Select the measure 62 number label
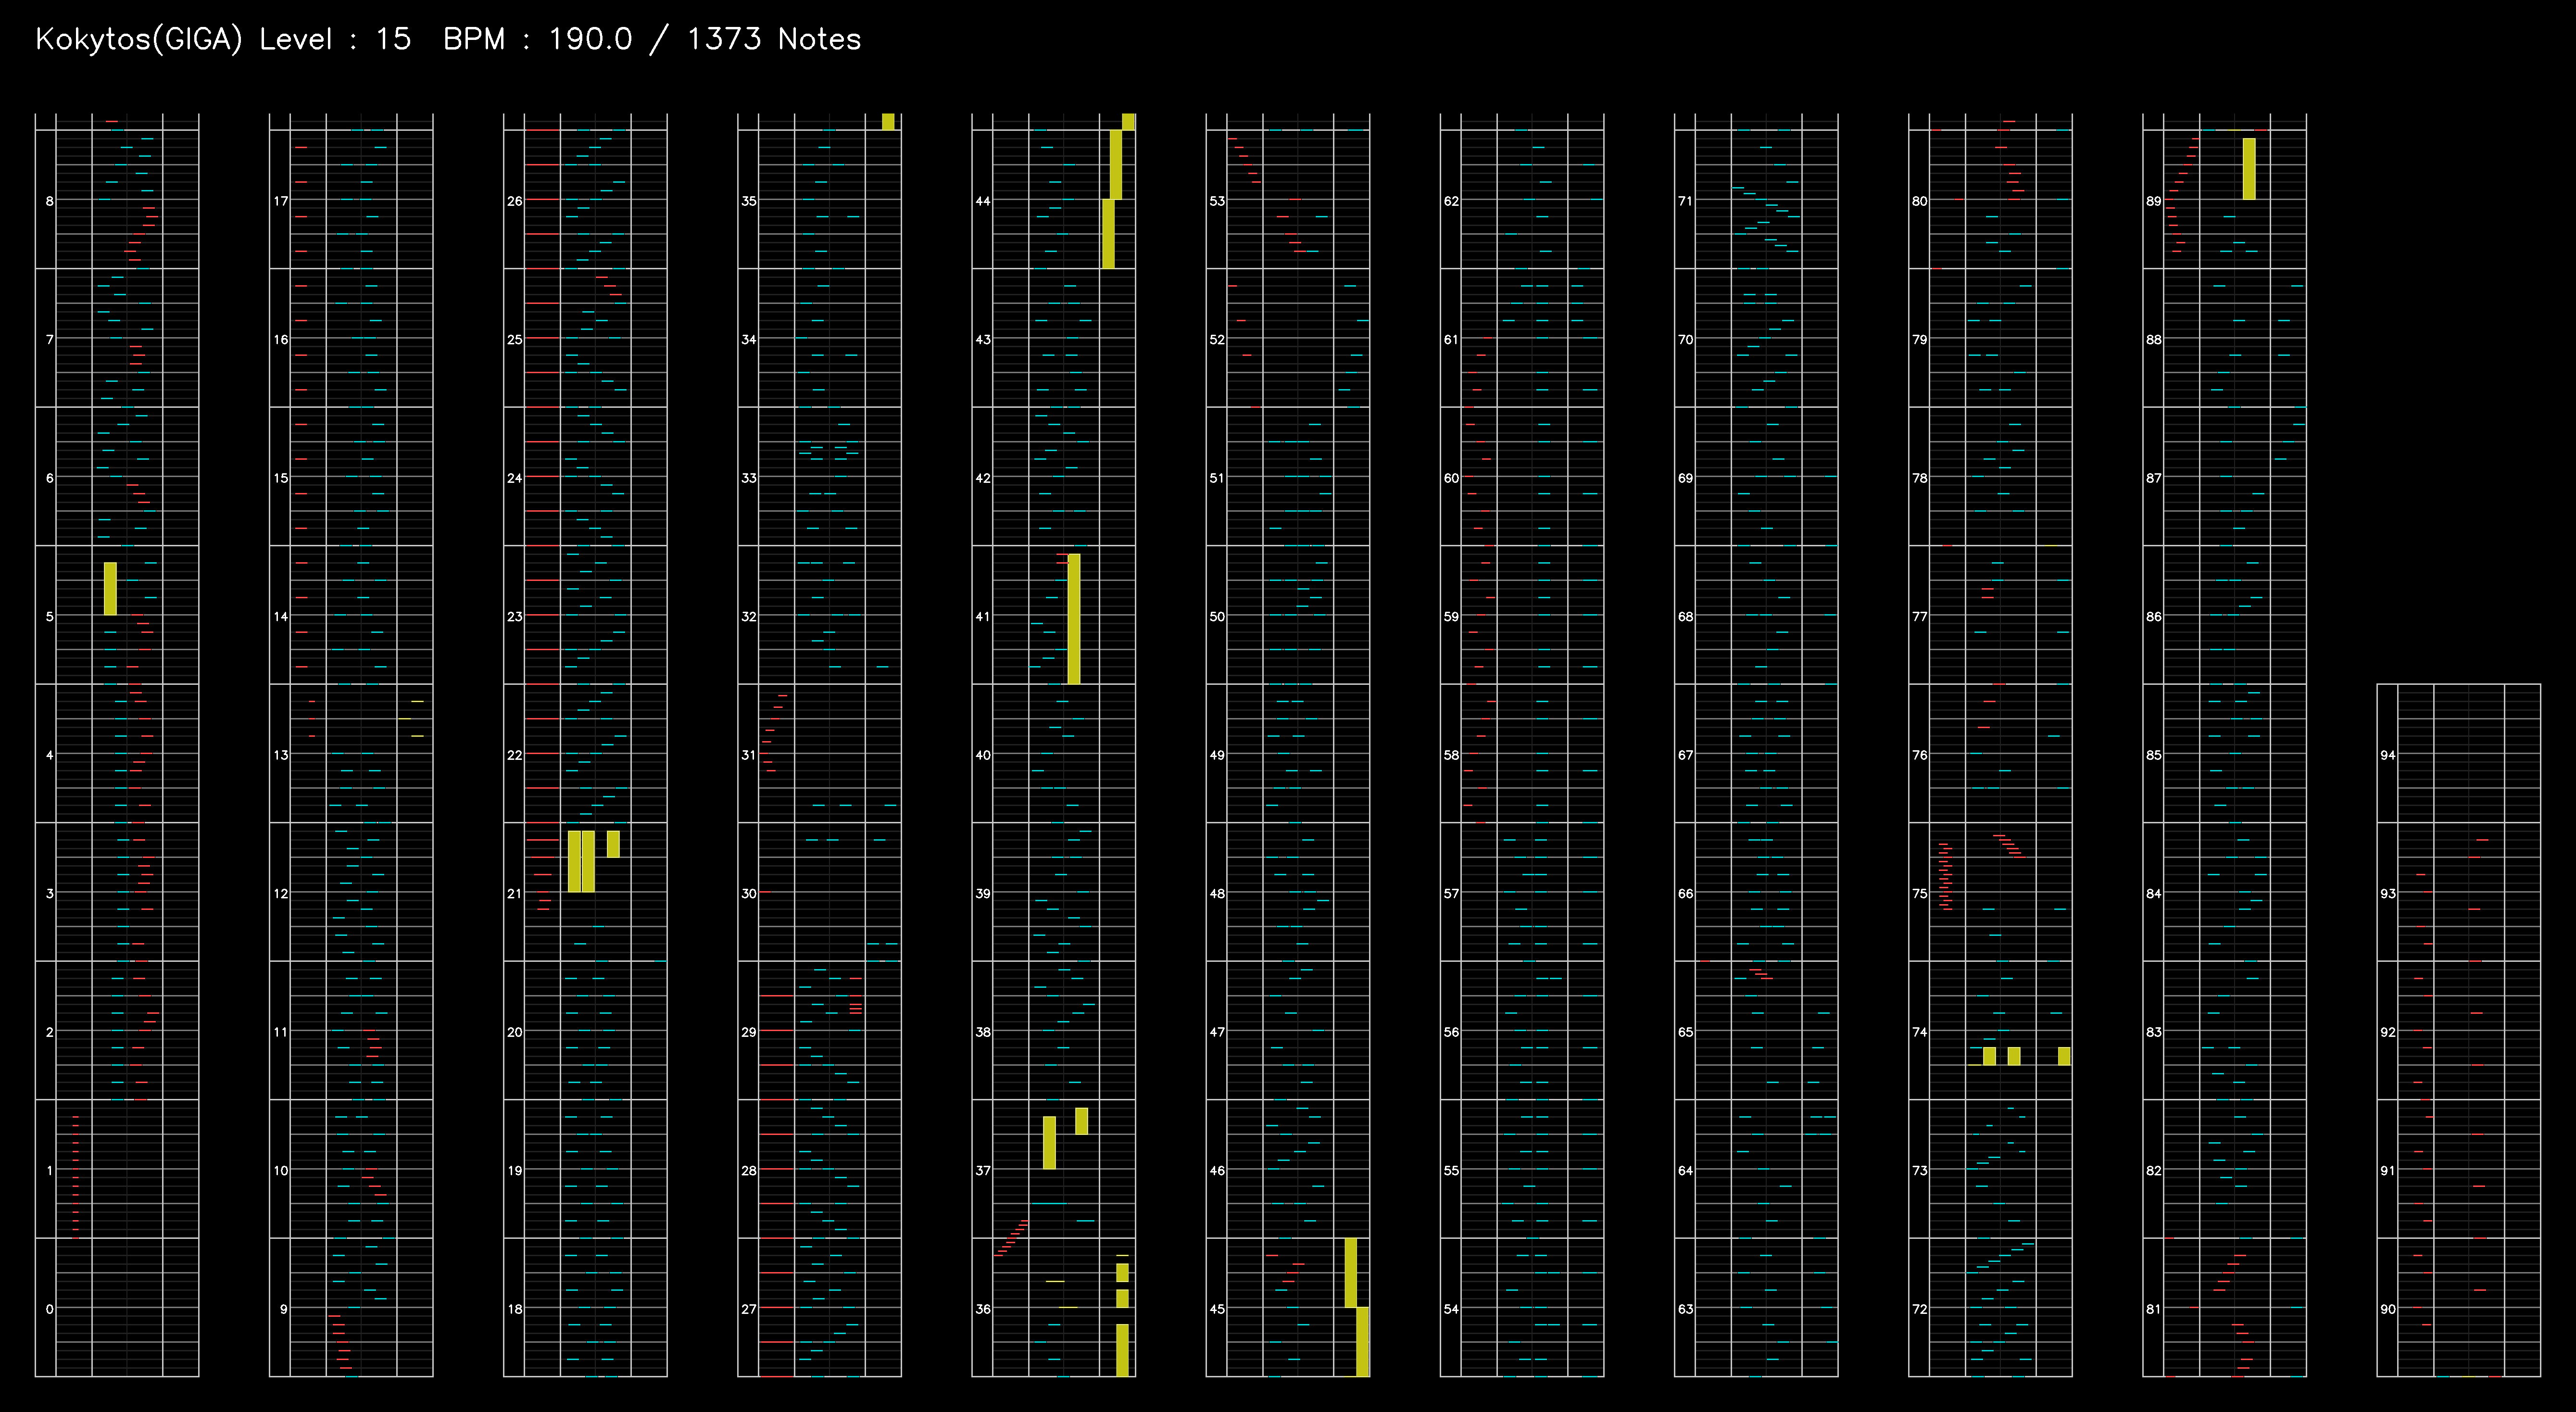 tap(1451, 201)
